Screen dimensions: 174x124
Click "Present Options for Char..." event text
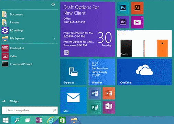79,42
